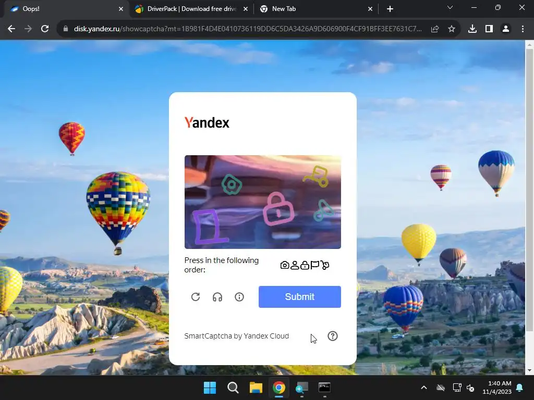Refresh the captcha with the reload icon
The image size is (534, 400).
(196, 297)
